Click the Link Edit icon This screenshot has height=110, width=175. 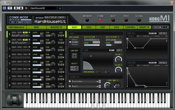(74, 56)
